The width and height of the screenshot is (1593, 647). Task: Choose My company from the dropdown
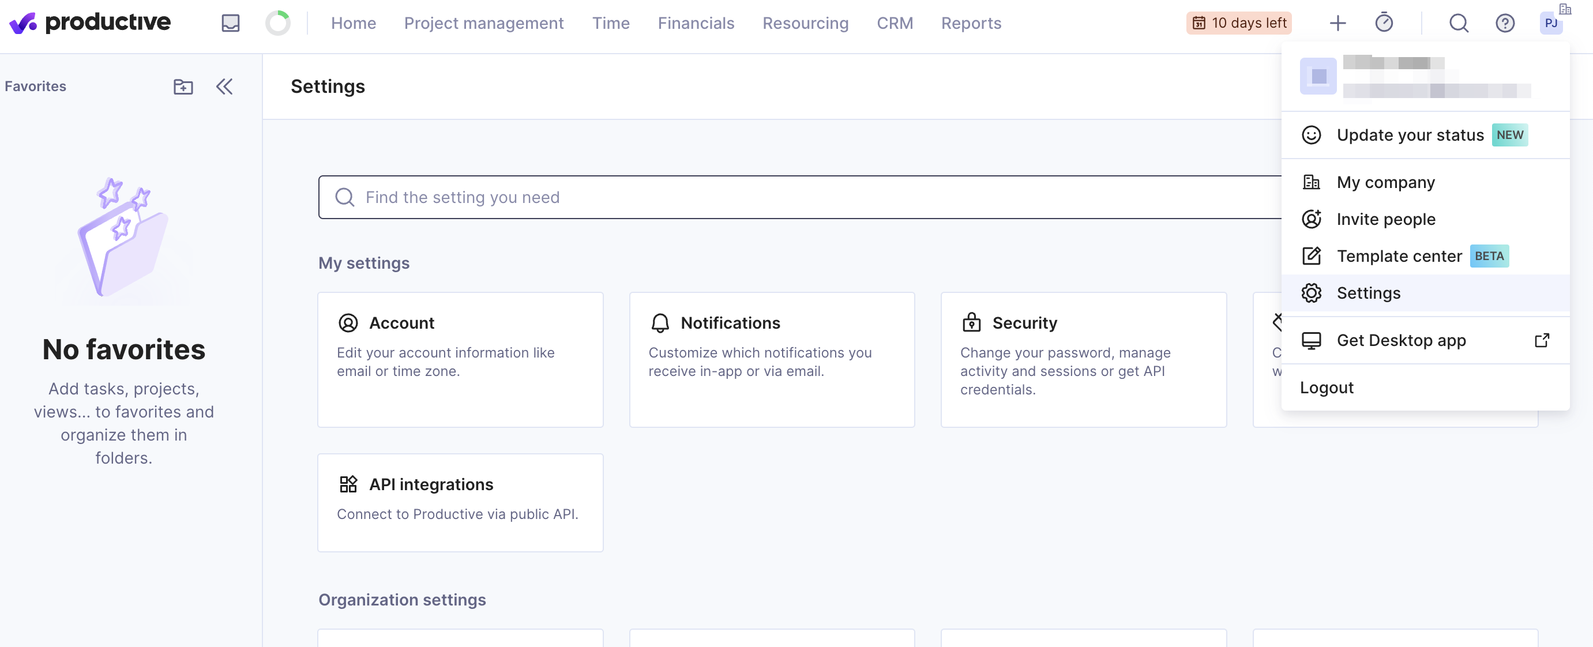[1385, 182]
